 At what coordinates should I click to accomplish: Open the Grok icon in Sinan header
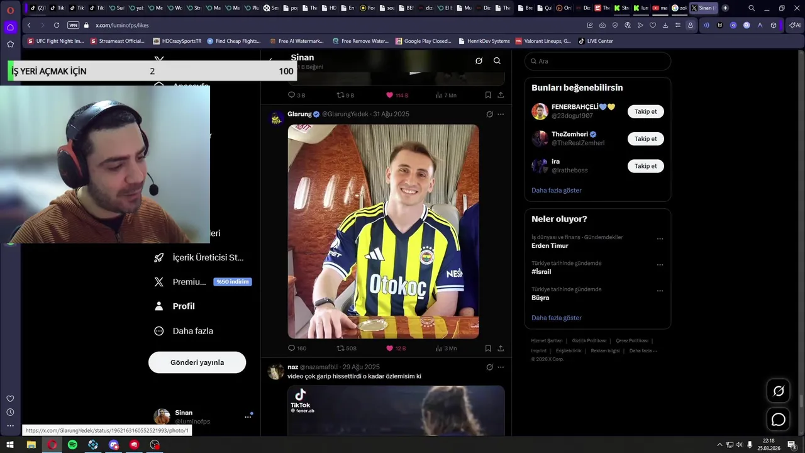479,61
